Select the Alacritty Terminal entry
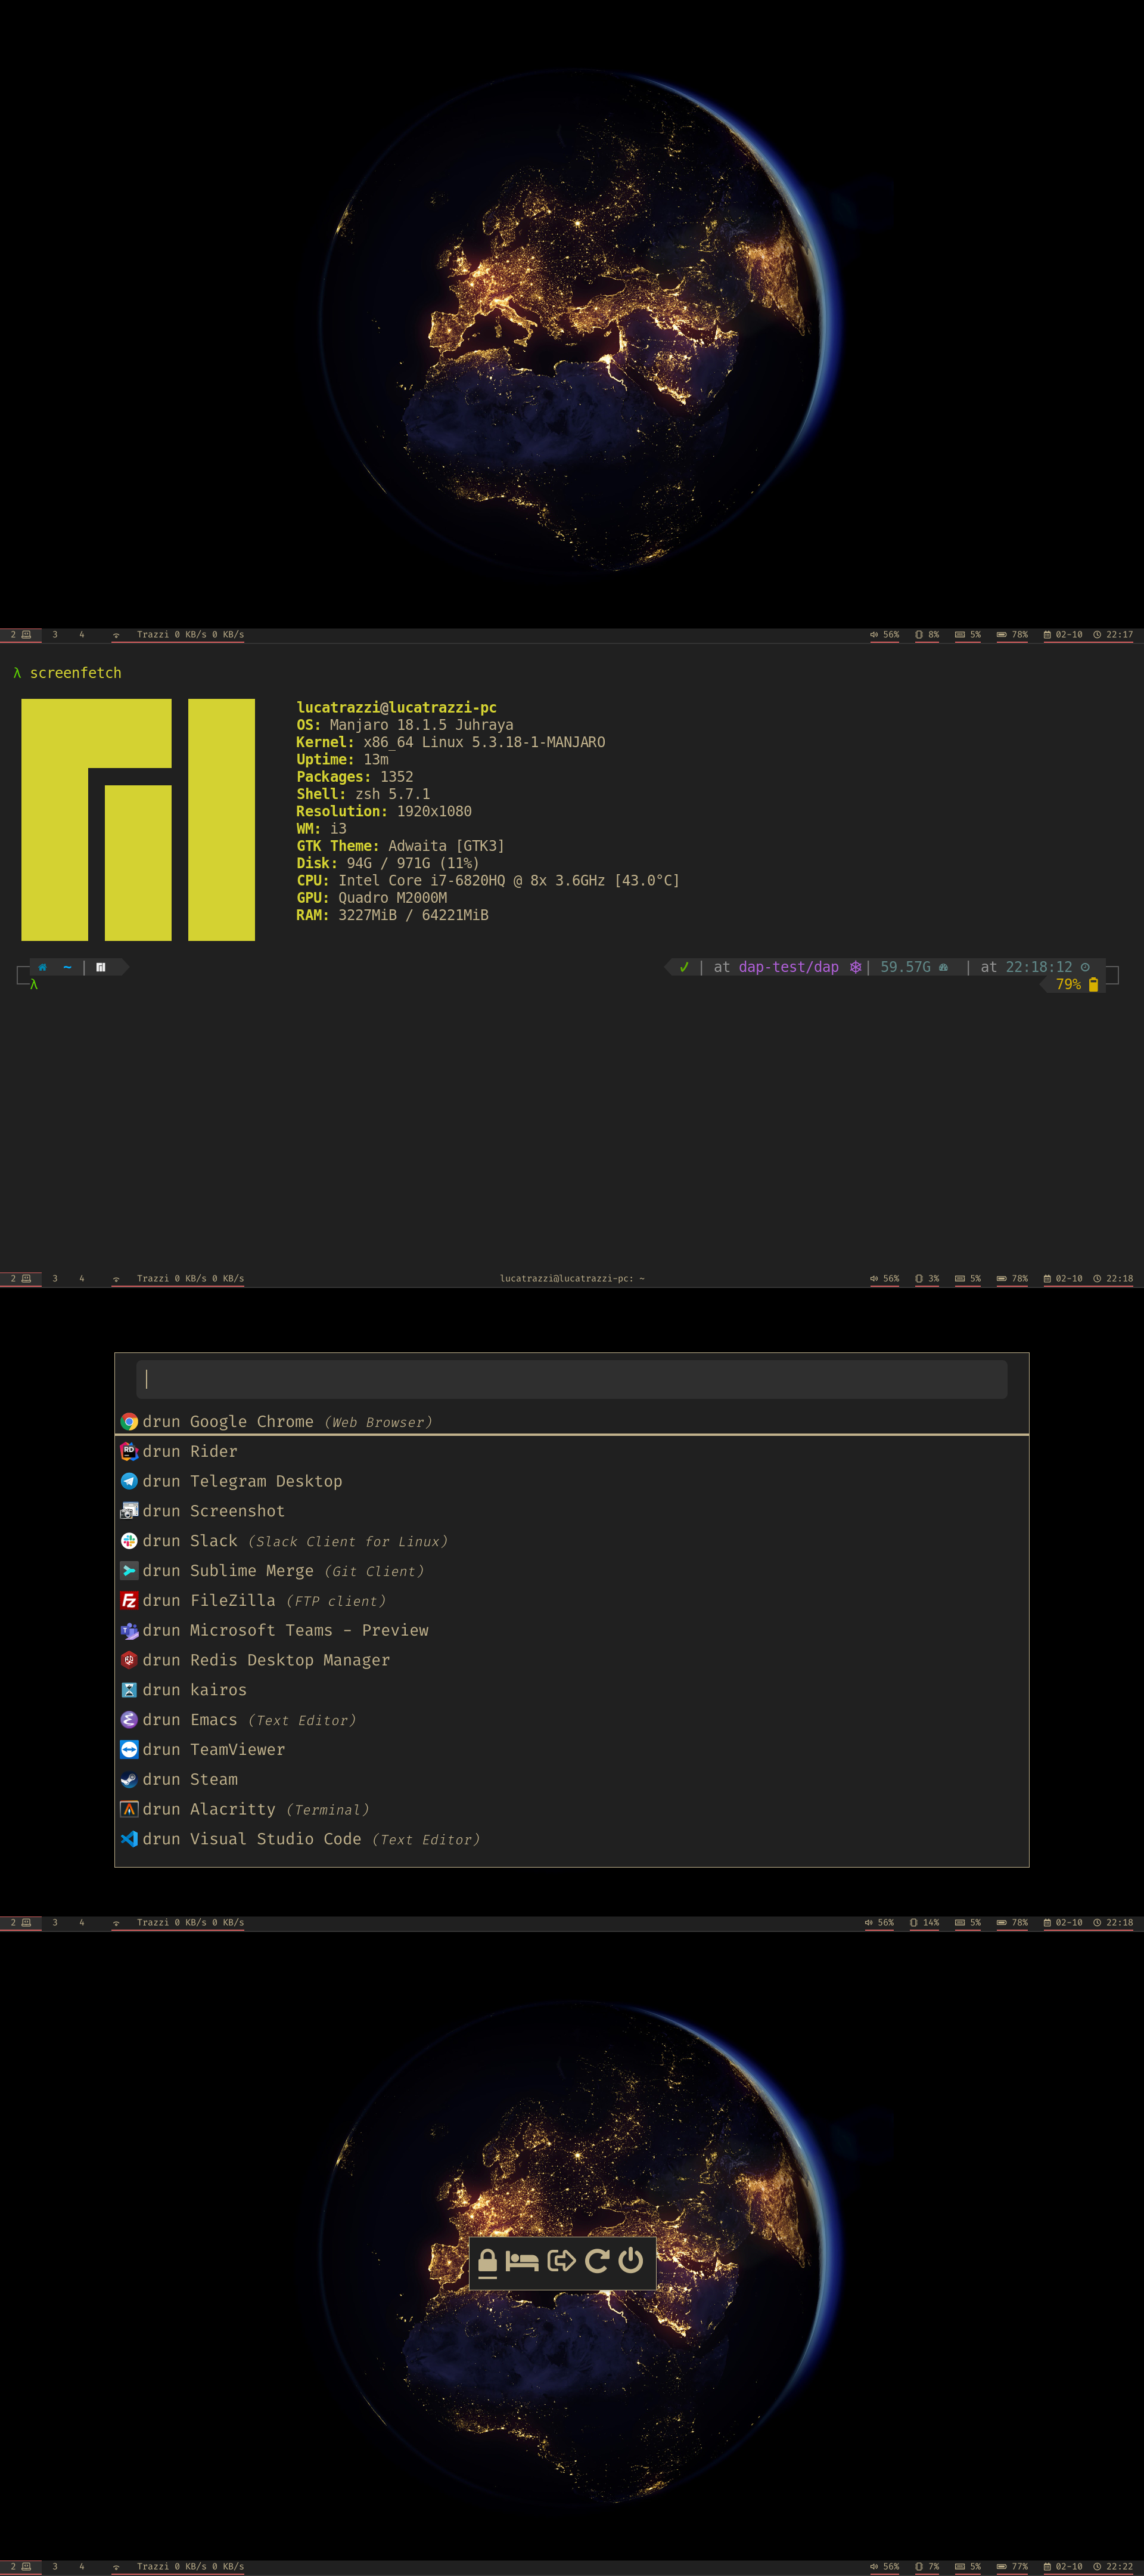The width and height of the screenshot is (1144, 2576). (x=232, y=1809)
